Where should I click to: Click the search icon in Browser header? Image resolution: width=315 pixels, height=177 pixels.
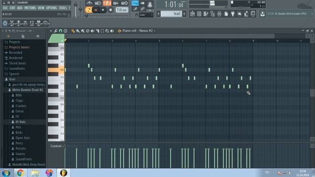click(14, 30)
